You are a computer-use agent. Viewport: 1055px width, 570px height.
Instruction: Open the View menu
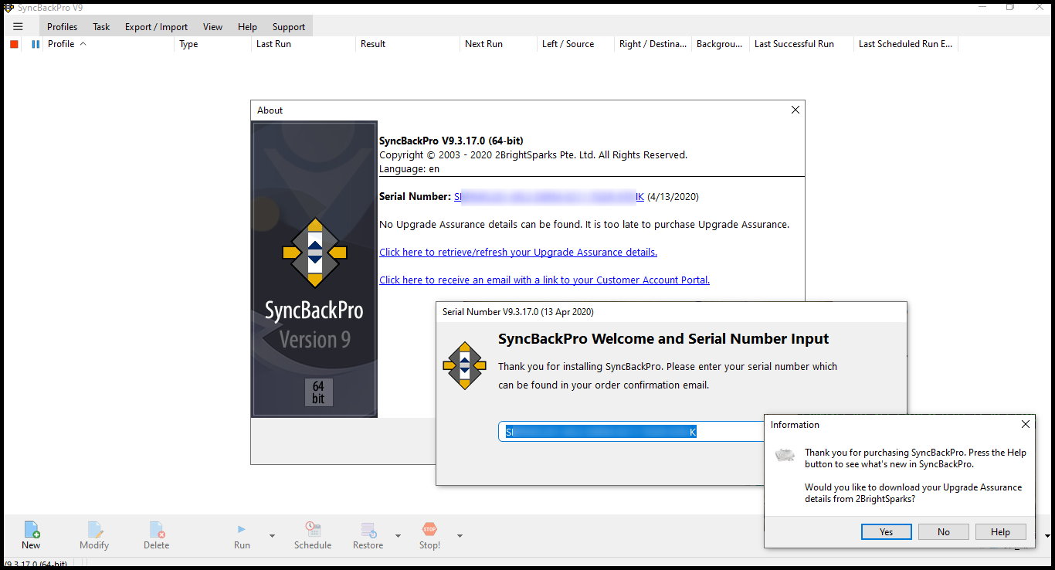(213, 27)
